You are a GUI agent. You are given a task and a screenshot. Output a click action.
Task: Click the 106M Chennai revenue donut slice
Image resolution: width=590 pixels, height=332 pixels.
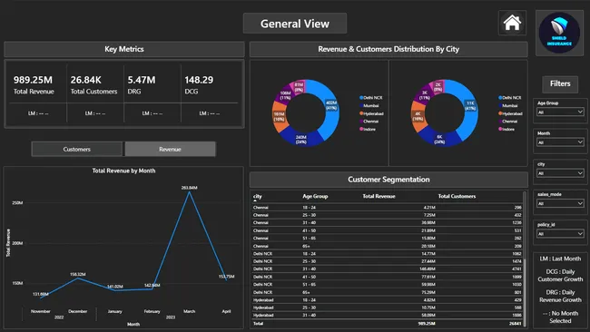285,94
